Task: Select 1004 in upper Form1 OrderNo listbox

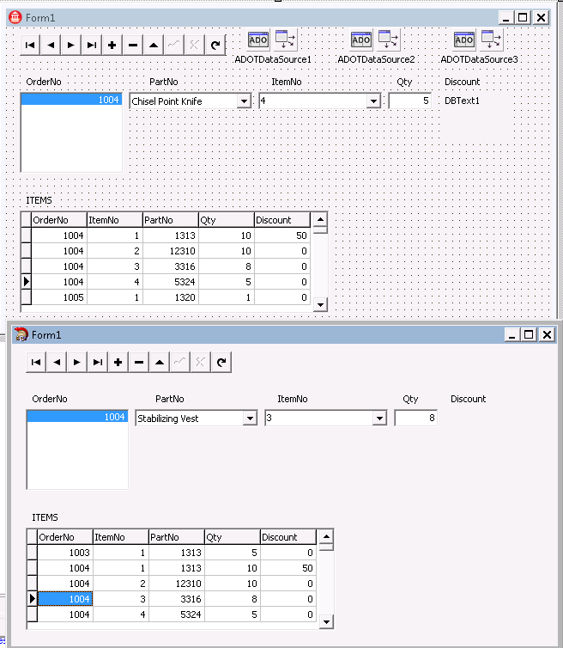Action: 71,100
